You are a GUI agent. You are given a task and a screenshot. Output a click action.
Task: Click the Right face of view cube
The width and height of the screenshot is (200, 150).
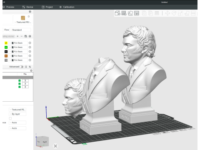click(x=45, y=142)
